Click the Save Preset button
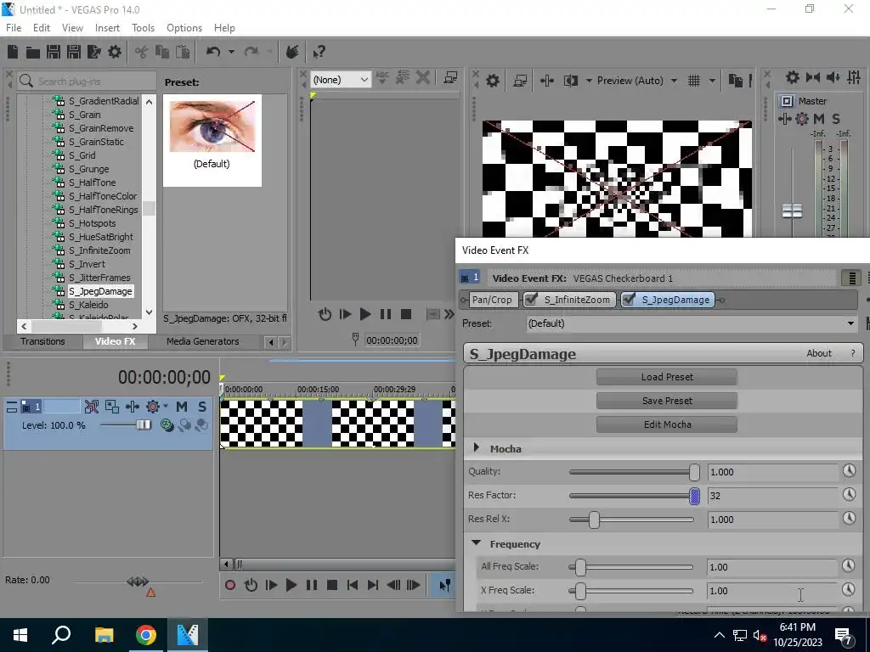870x652 pixels. coord(667,401)
